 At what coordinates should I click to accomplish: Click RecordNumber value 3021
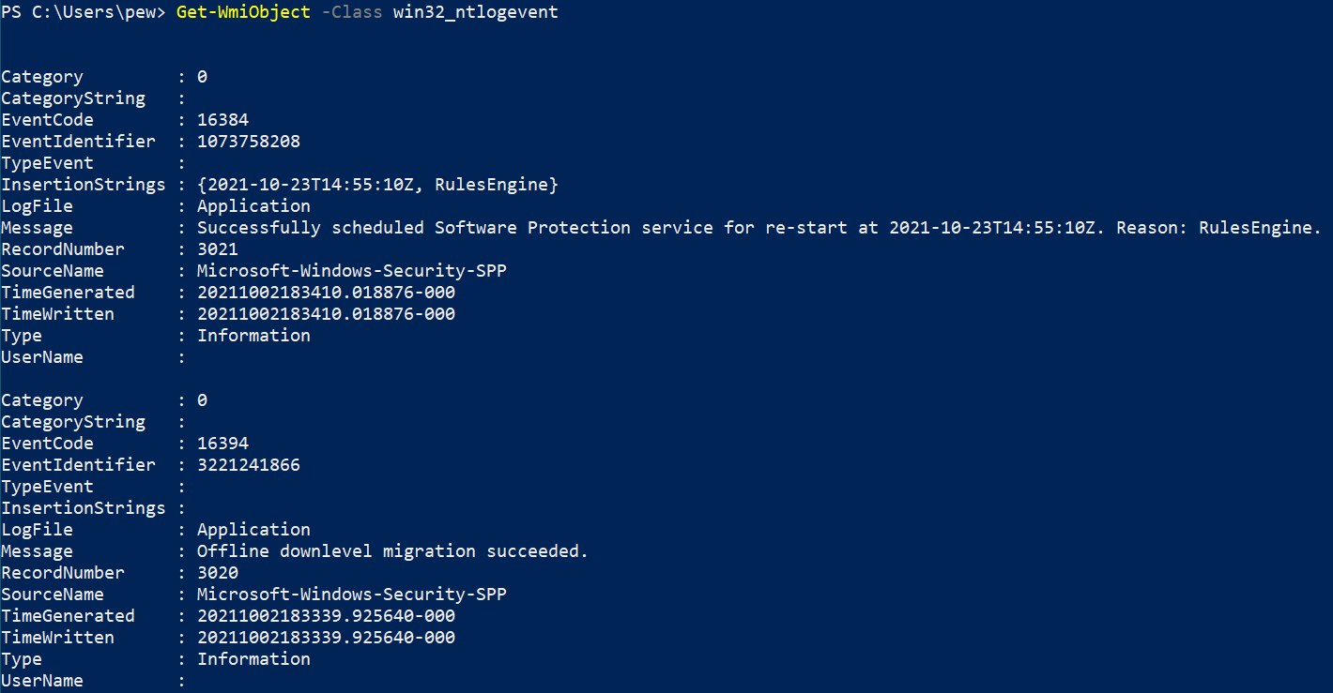coord(218,249)
